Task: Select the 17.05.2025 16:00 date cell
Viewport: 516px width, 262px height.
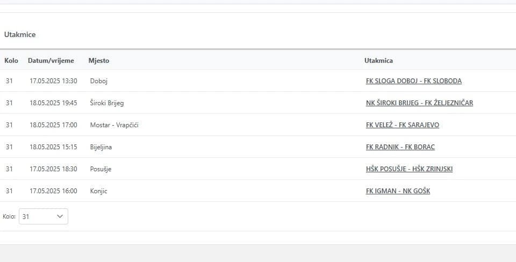Action: coord(53,191)
